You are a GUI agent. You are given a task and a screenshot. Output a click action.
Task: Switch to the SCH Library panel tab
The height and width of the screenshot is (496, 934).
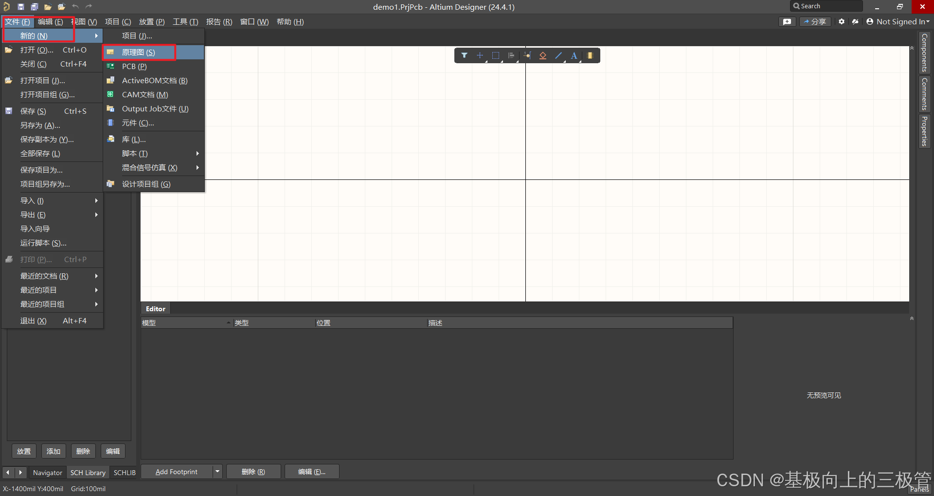pyautogui.click(x=88, y=473)
